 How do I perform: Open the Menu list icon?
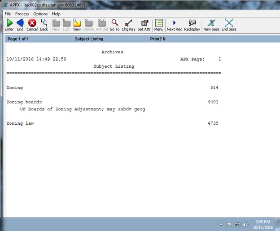(159, 23)
